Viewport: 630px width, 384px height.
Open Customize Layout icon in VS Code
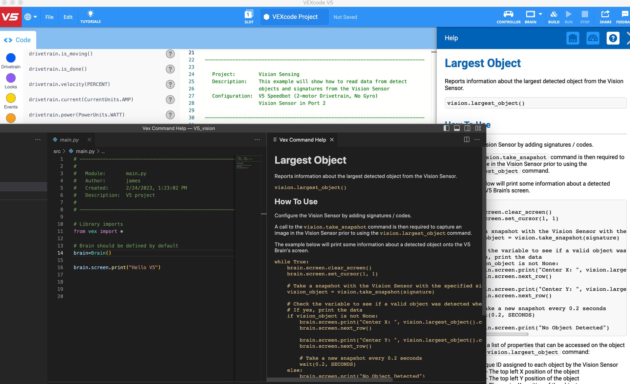(478, 128)
